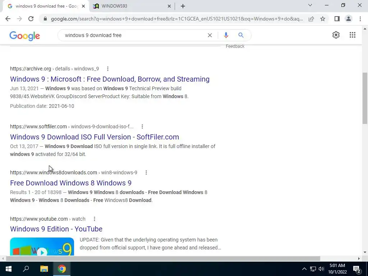Show hidden system tray icons
Screen dimensions: 368x276
click(x=304, y=269)
